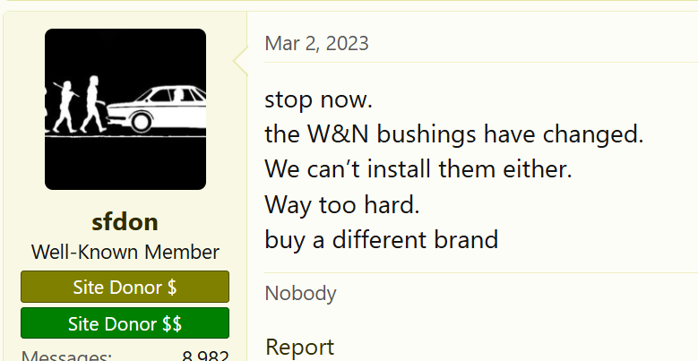Open sfdon username profile link
The image size is (698, 361).
pos(125,221)
